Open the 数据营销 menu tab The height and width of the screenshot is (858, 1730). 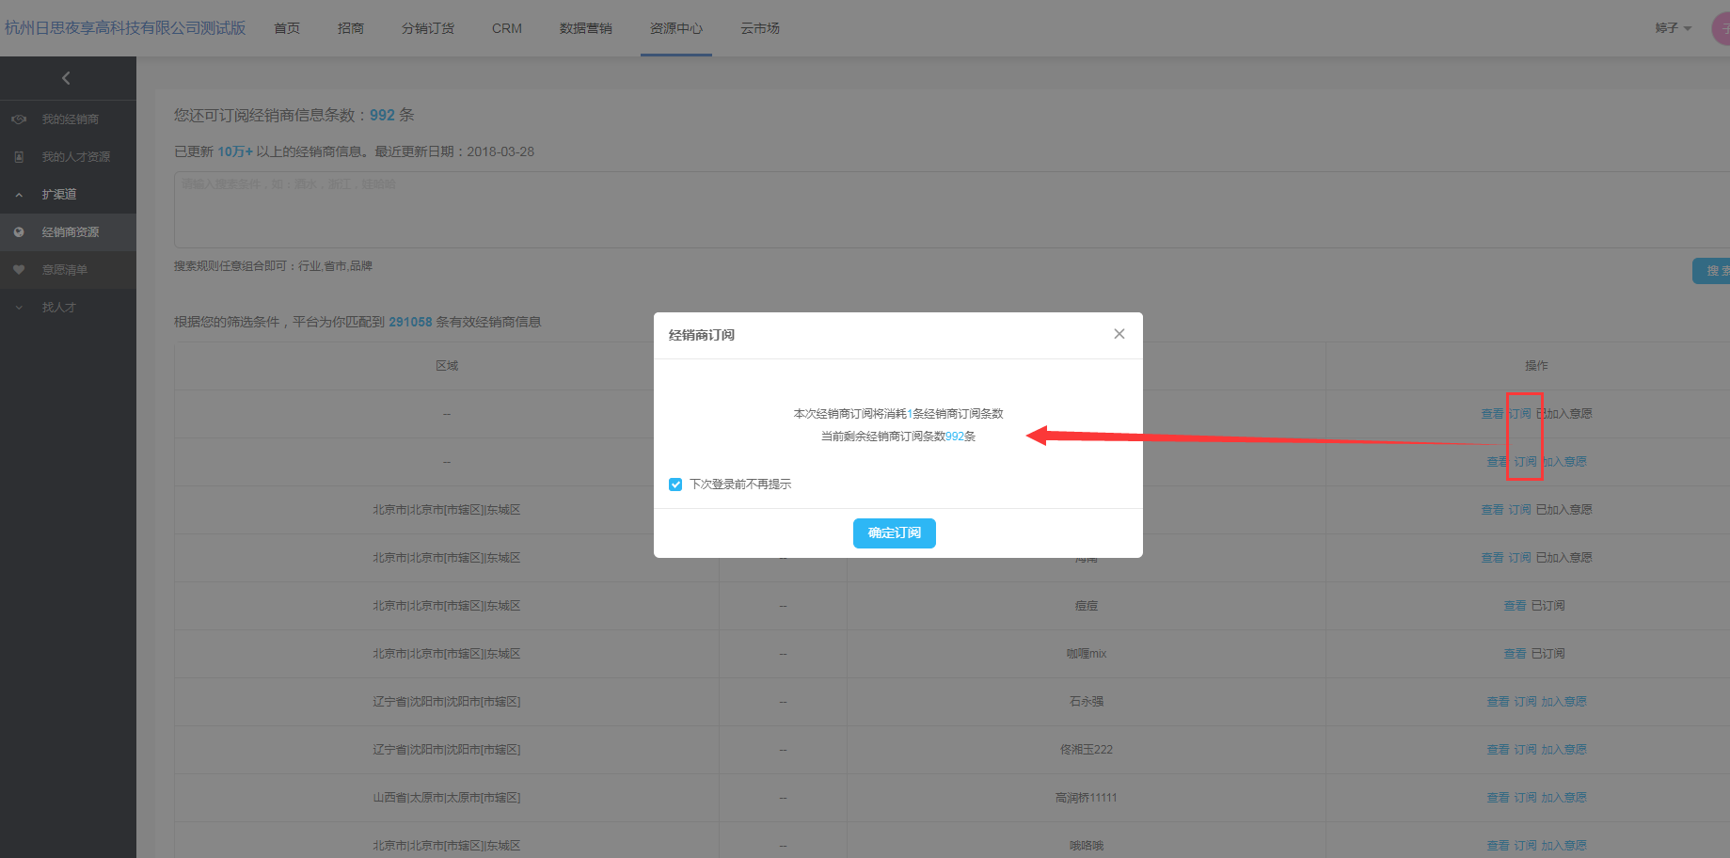point(585,28)
